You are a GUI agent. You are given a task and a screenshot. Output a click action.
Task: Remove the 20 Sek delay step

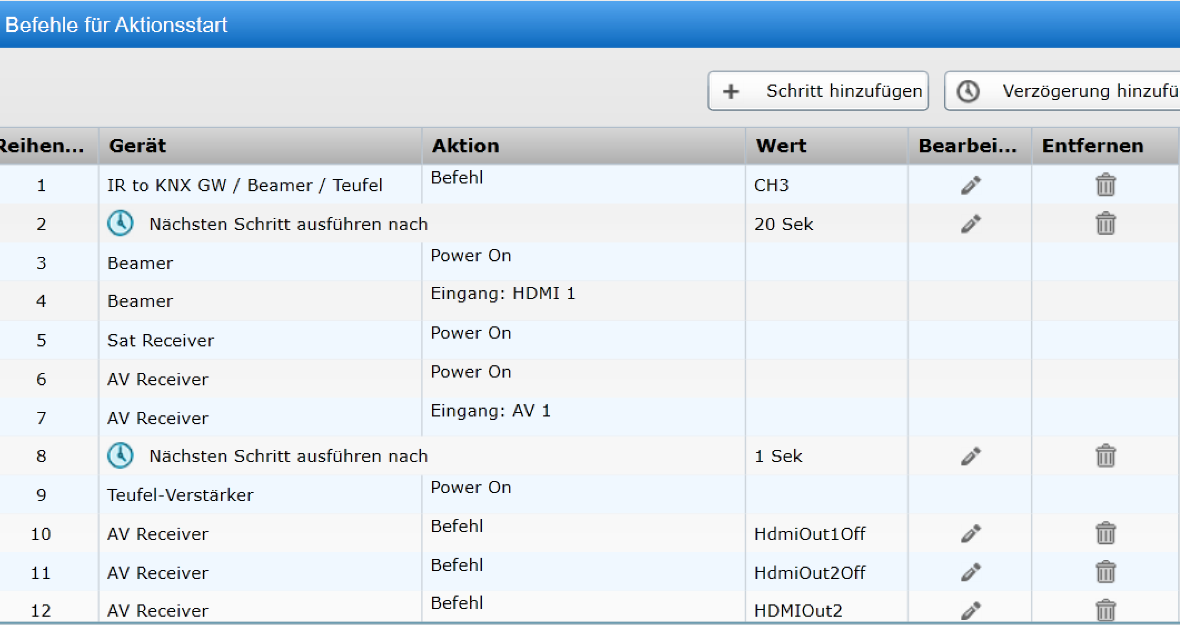click(x=1105, y=224)
